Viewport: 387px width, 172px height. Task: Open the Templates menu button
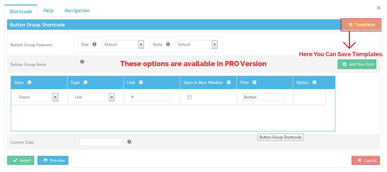(x=361, y=25)
